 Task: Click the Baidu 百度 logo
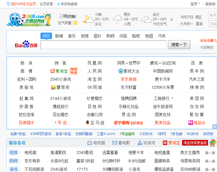[x=26, y=44]
